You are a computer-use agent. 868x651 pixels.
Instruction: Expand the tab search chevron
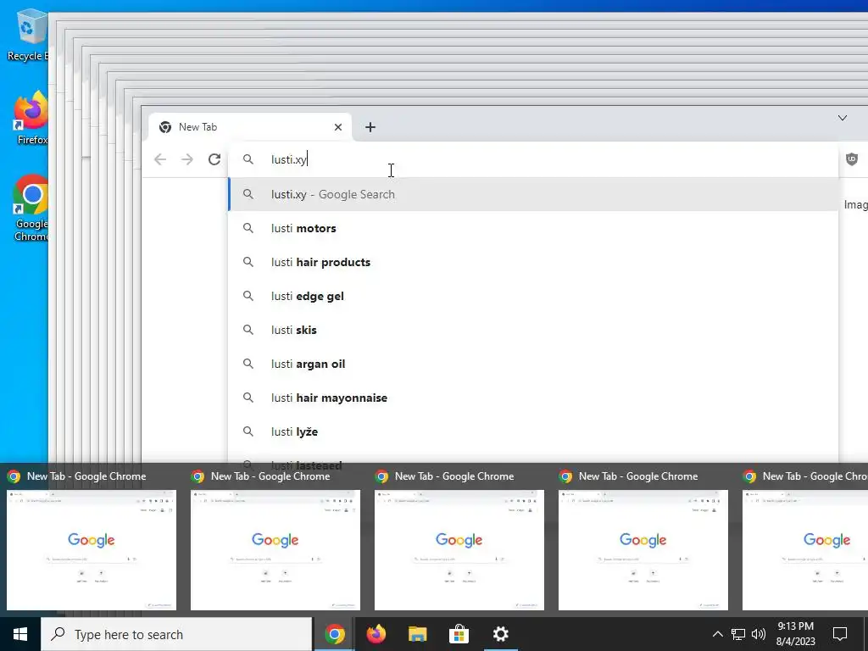(842, 118)
